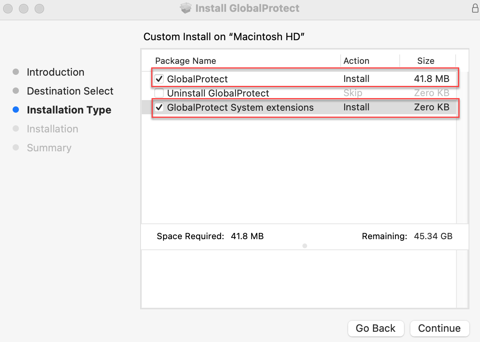
Task: Click the description pane scrollbar
Action: (x=462, y=278)
